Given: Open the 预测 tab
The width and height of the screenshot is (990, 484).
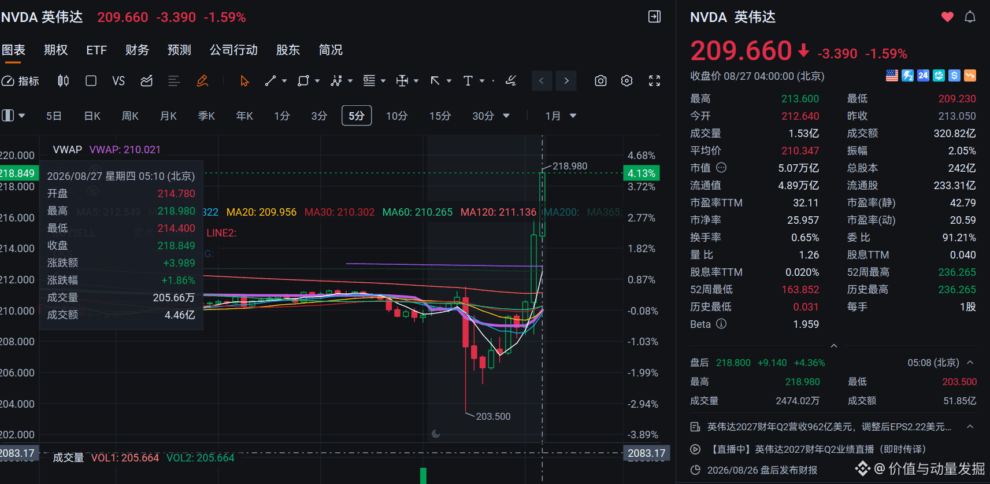Looking at the screenshot, I should pyautogui.click(x=179, y=50).
